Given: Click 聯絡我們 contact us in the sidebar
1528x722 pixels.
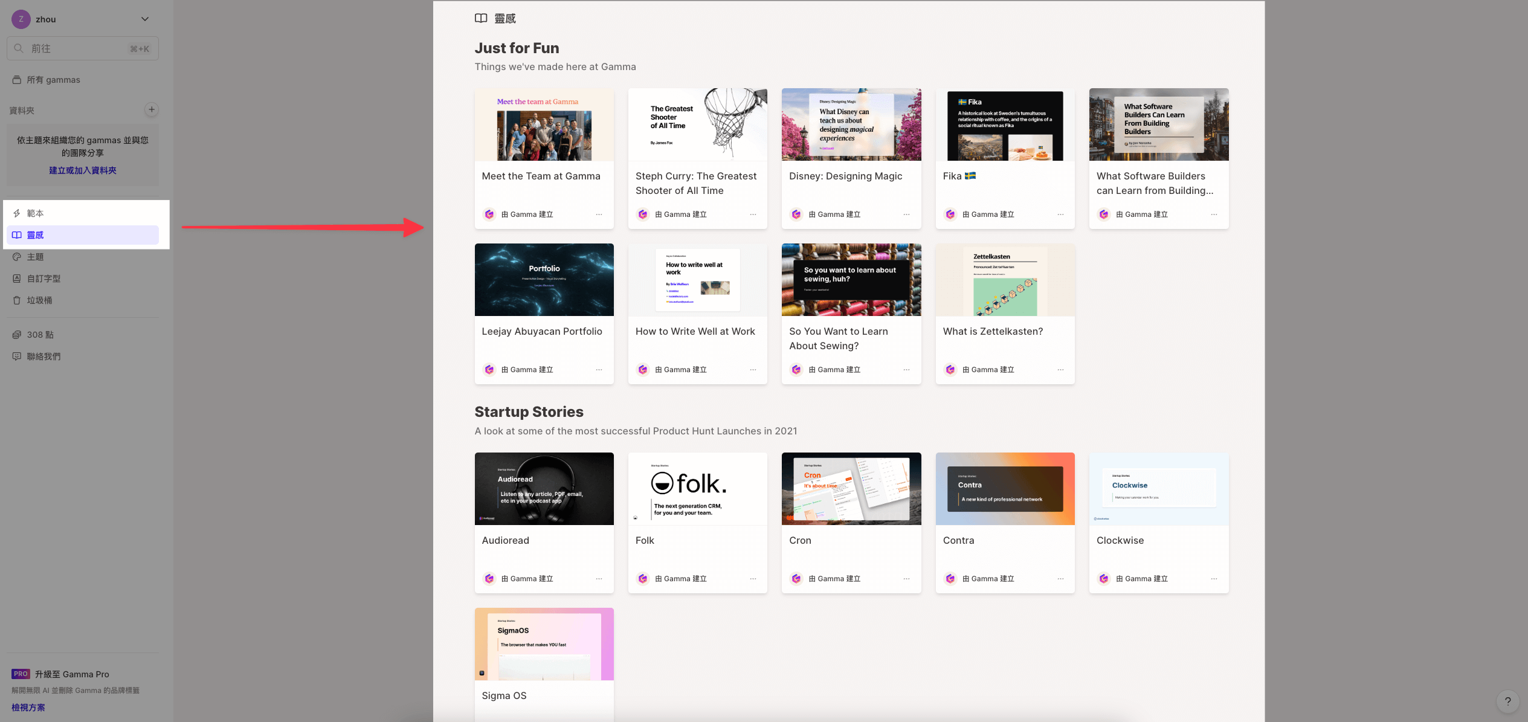Looking at the screenshot, I should [44, 356].
